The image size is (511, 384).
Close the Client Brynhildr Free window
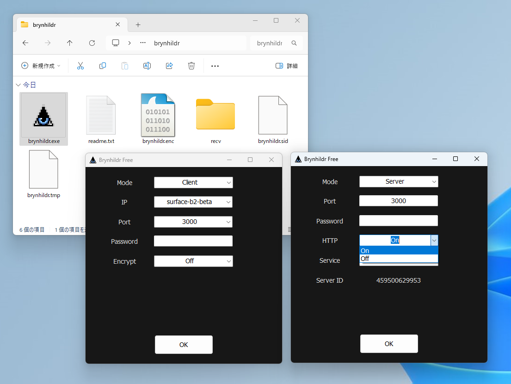pos(271,160)
